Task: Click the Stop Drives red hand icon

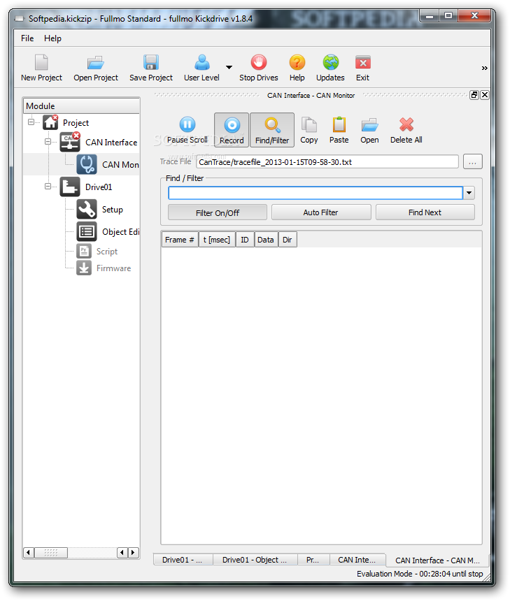Action: pyautogui.click(x=259, y=62)
